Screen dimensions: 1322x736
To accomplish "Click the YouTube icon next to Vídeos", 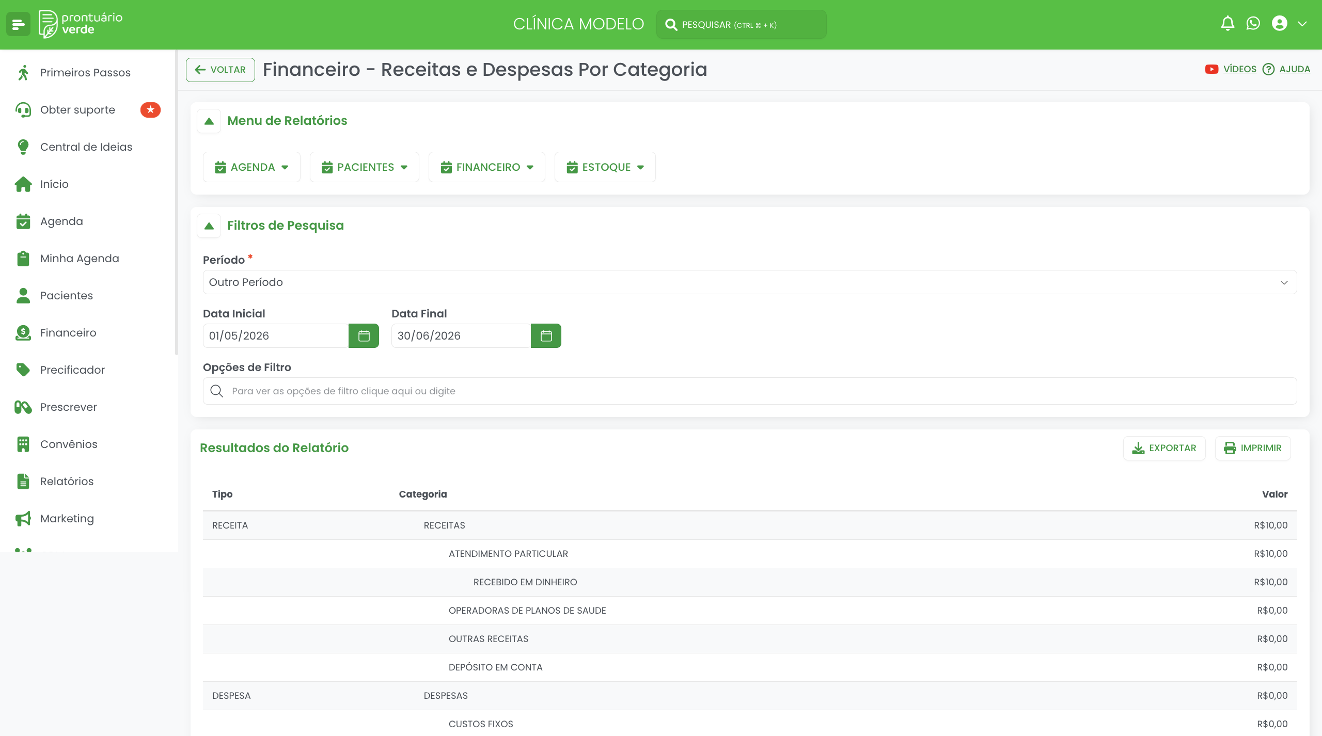I will 1211,69.
